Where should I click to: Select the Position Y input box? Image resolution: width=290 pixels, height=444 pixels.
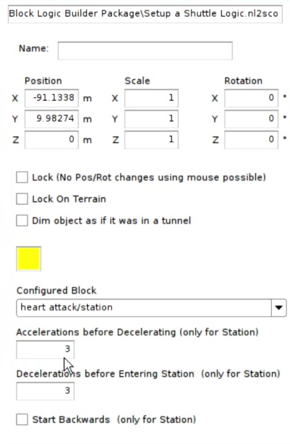pos(52,119)
